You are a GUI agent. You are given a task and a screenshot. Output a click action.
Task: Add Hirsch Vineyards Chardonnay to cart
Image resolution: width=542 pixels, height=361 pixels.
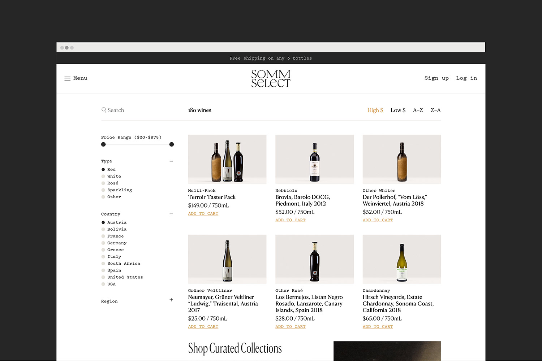click(x=378, y=327)
